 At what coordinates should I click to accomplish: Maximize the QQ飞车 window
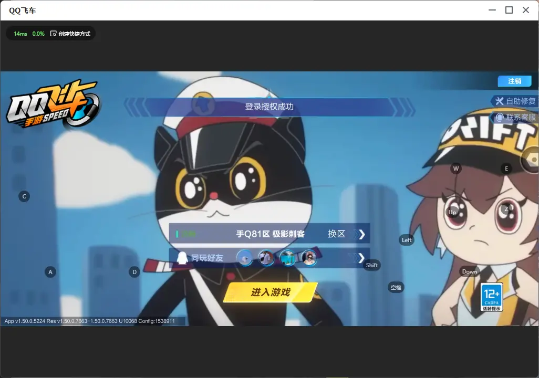pos(509,10)
